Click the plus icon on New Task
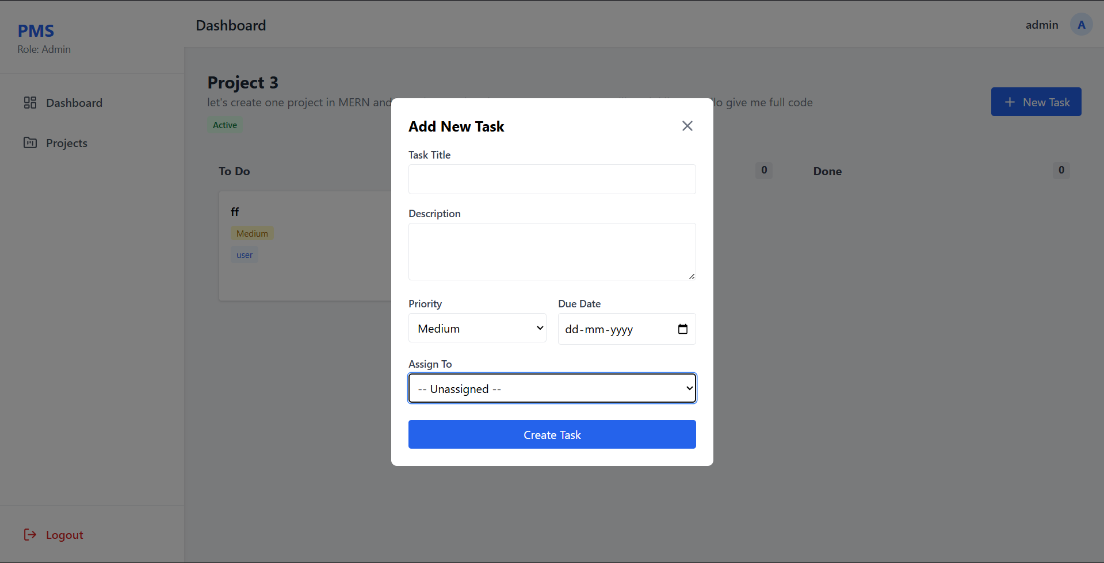1104x563 pixels. [1010, 102]
